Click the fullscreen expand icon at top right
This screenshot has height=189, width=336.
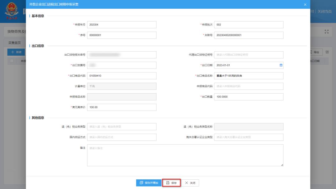point(326,31)
